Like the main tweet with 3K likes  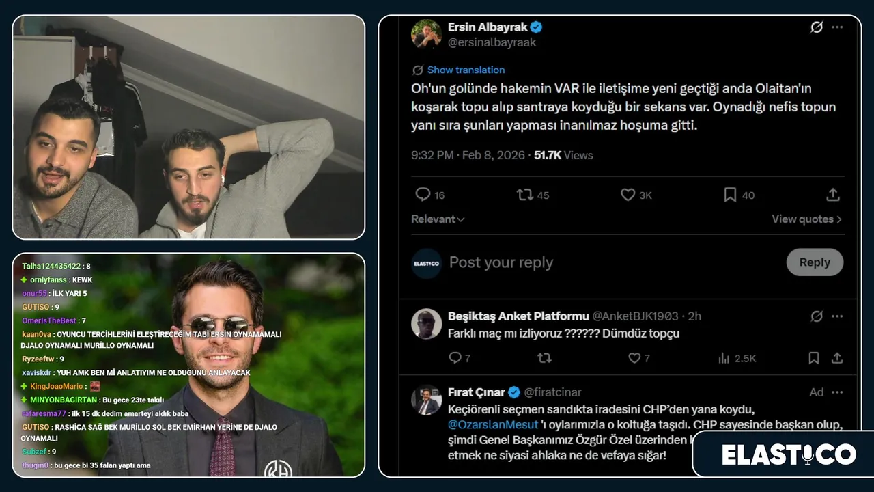(x=628, y=195)
